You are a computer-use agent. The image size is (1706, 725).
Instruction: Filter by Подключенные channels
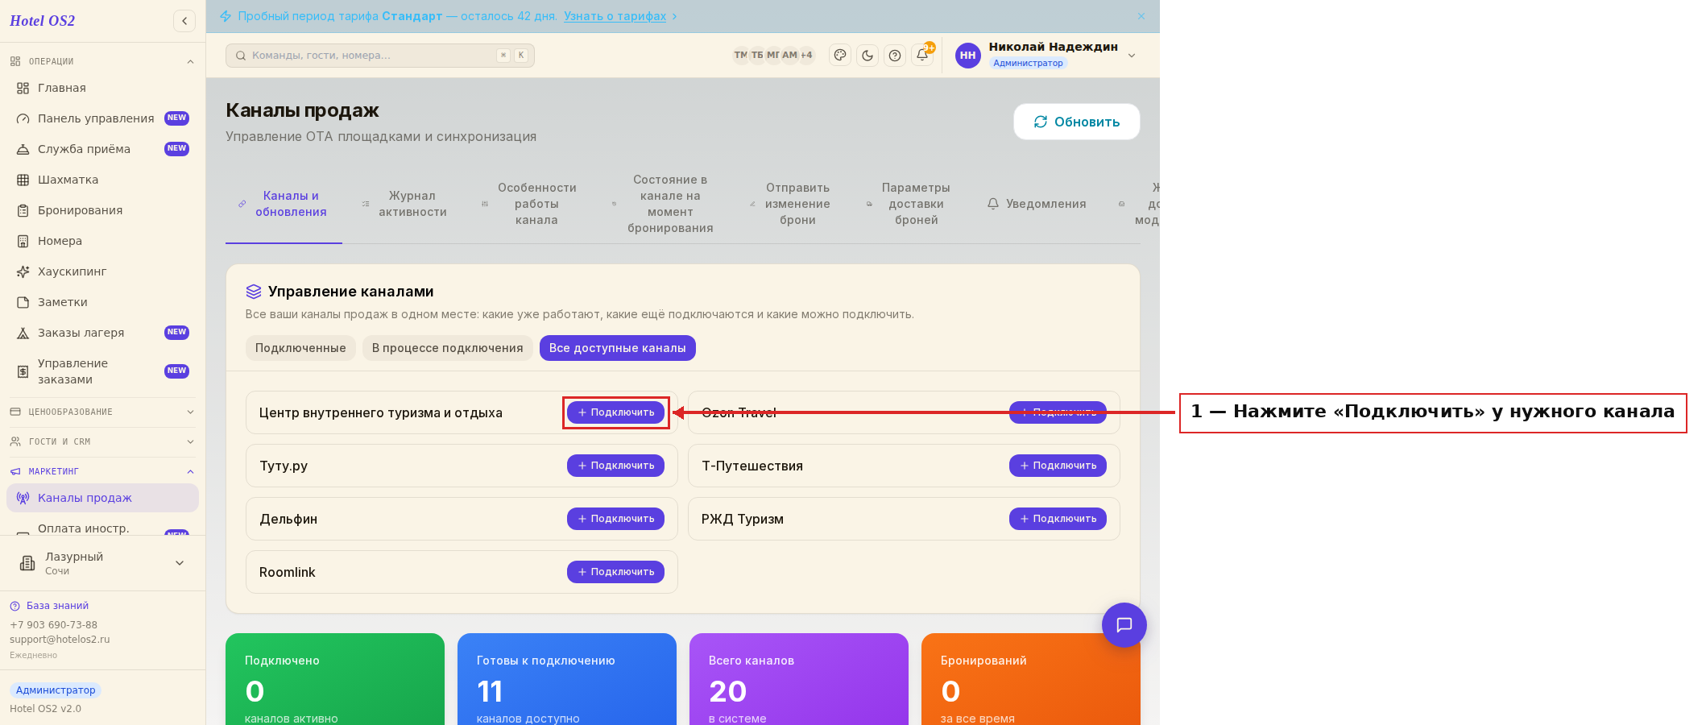[x=300, y=348]
